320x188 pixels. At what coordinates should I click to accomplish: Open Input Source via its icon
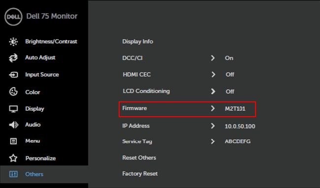coord(13,75)
